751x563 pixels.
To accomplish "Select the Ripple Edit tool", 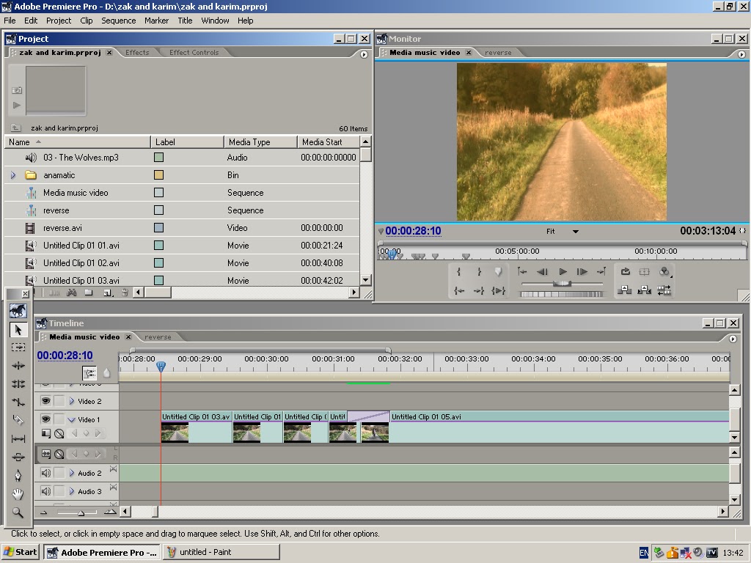I will (x=18, y=366).
